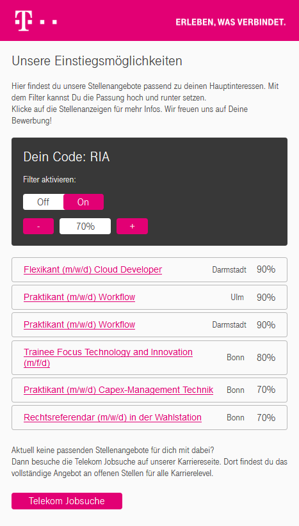Click the Telekom Jobsuche button
This screenshot has height=526, width=299.
coord(67,501)
